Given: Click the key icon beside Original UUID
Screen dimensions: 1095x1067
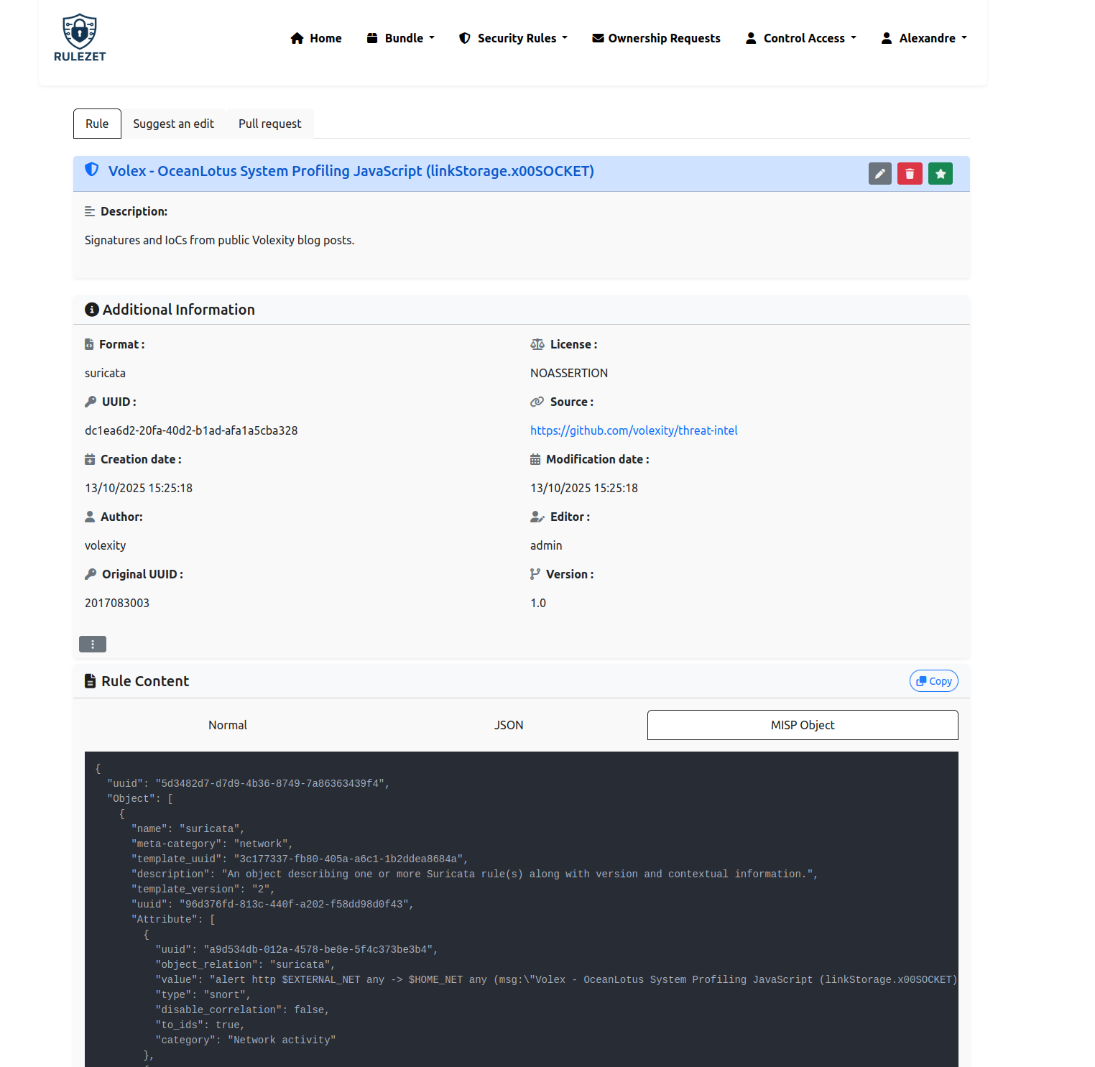Looking at the screenshot, I should coord(91,574).
